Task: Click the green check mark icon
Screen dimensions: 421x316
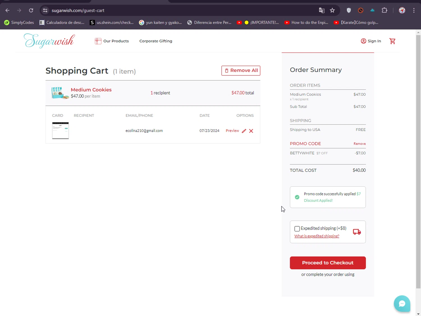Action: click(x=297, y=197)
